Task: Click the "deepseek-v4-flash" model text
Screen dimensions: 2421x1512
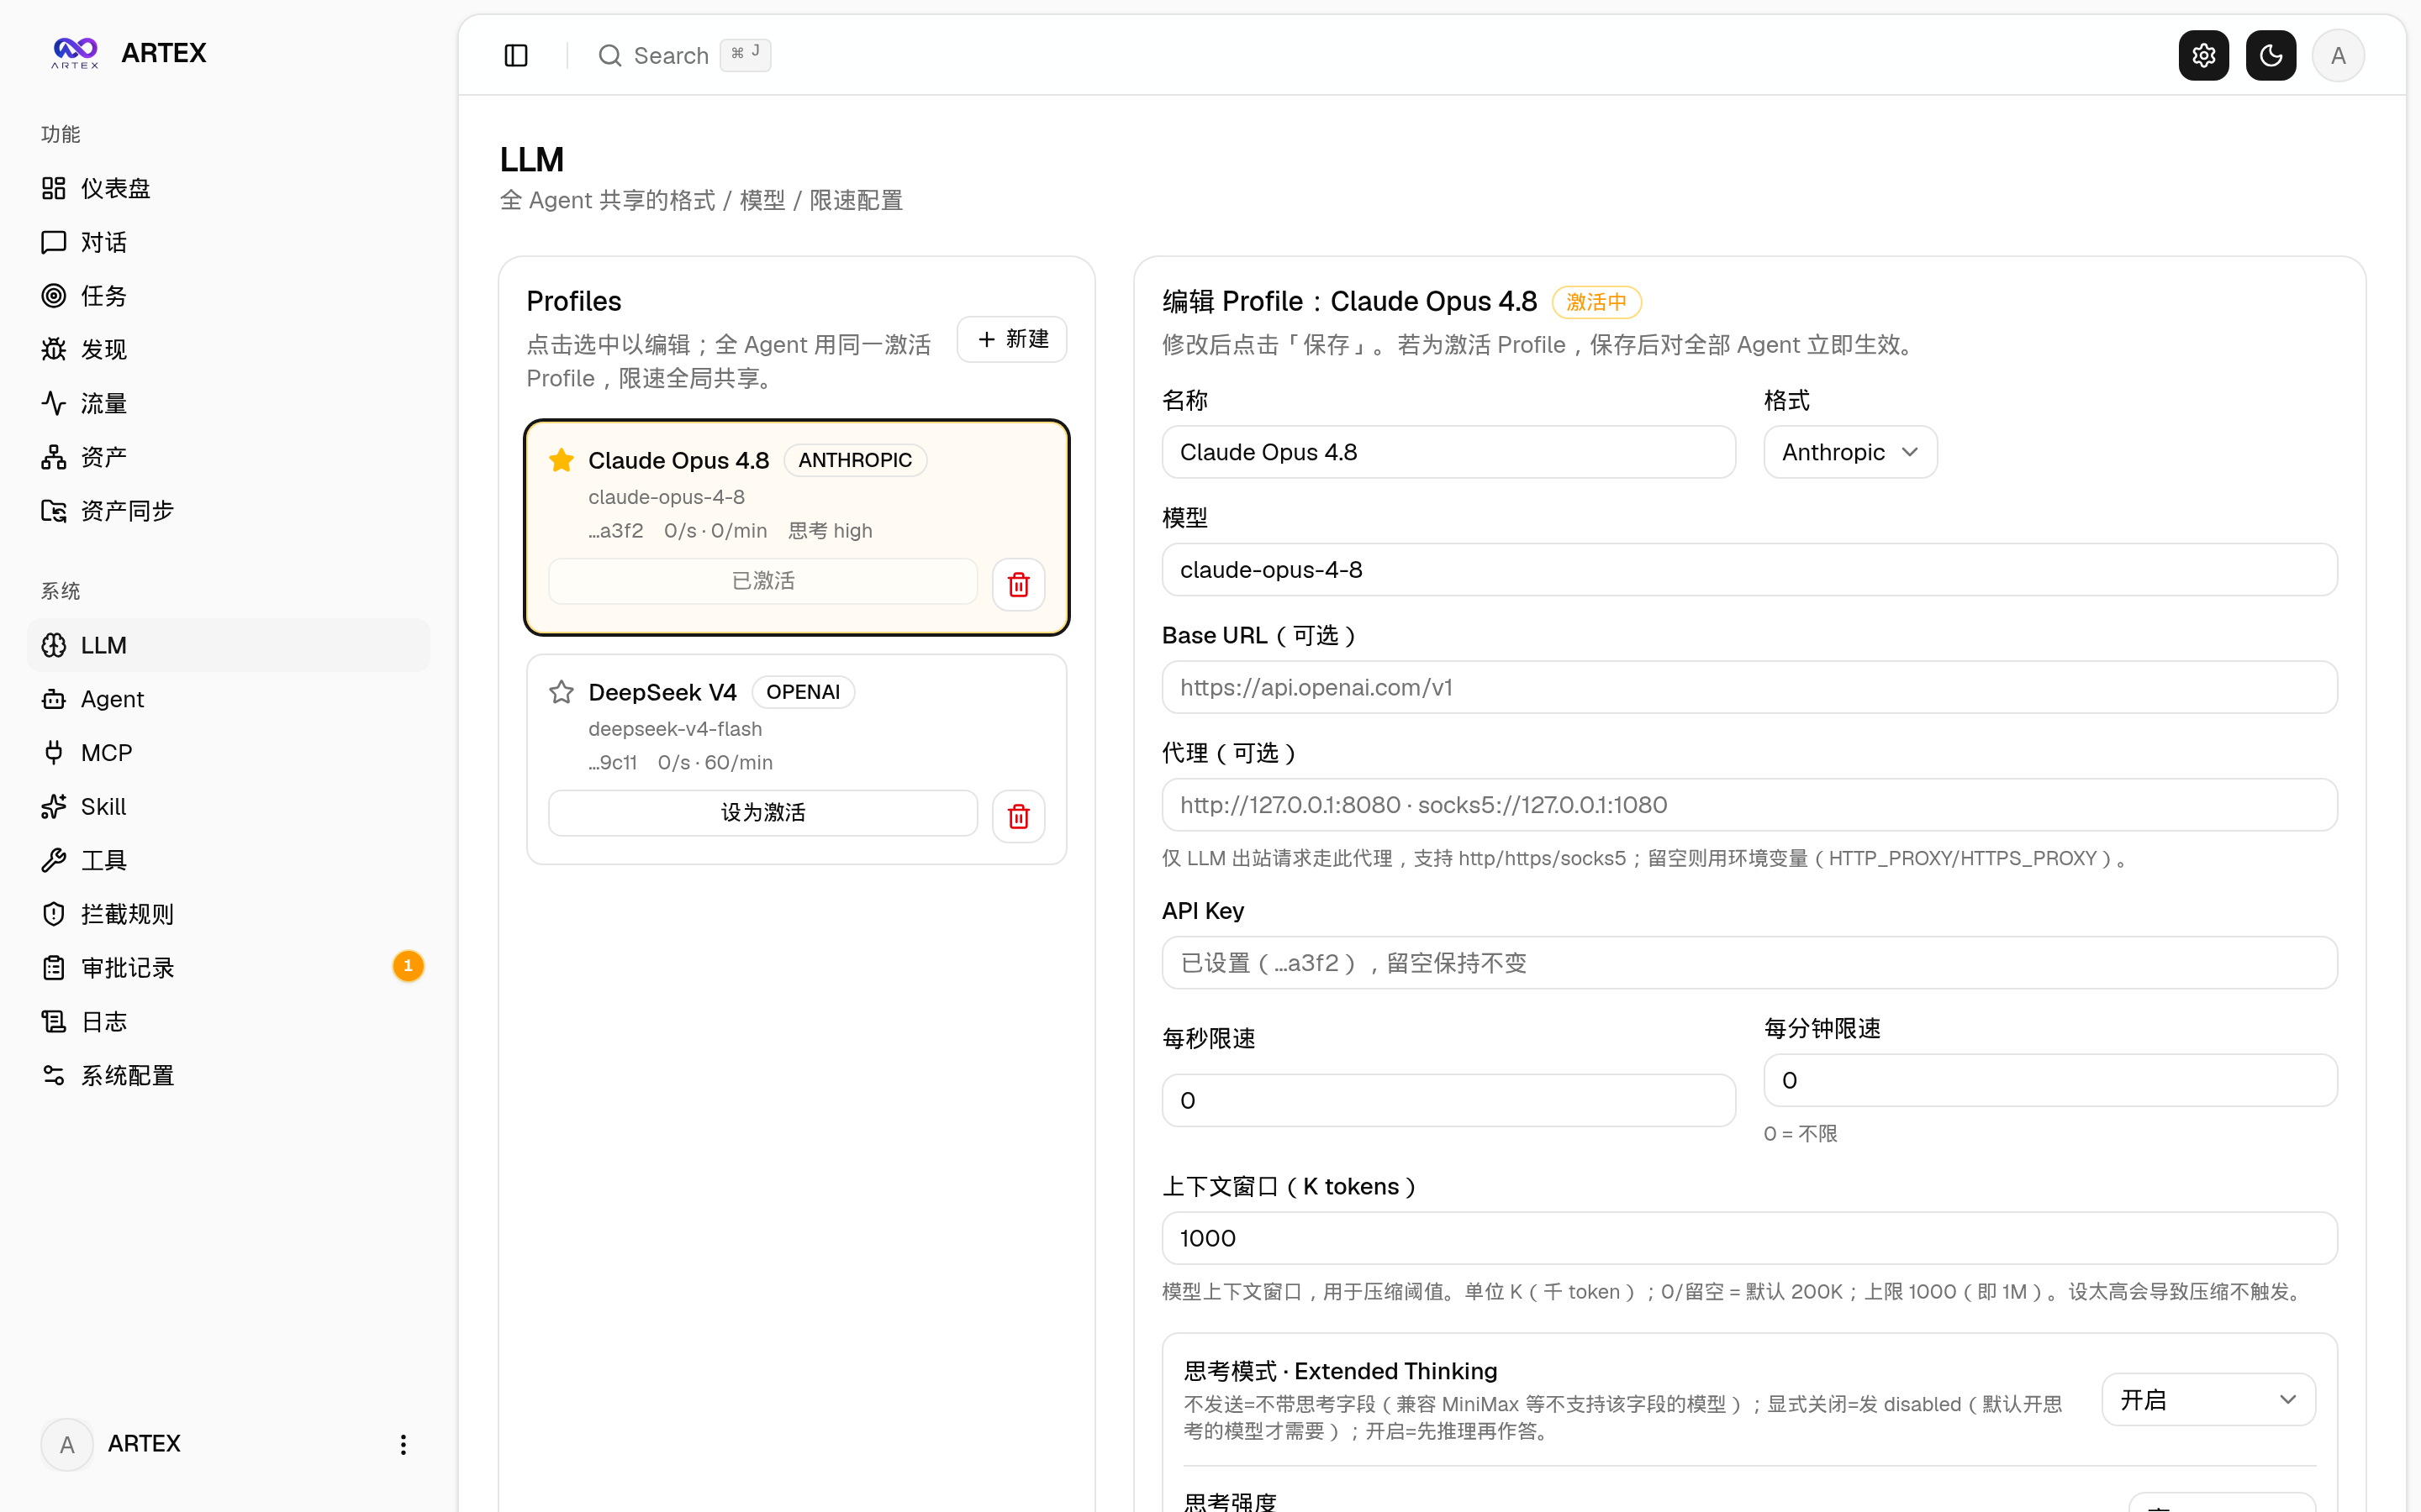Action: pos(675,729)
